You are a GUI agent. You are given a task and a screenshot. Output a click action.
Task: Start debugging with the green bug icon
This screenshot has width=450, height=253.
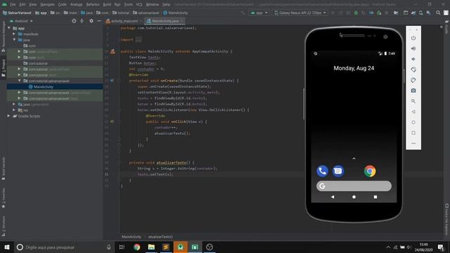[x=356, y=13]
